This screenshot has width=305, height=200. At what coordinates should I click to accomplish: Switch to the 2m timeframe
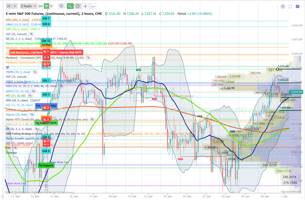pos(40,6)
